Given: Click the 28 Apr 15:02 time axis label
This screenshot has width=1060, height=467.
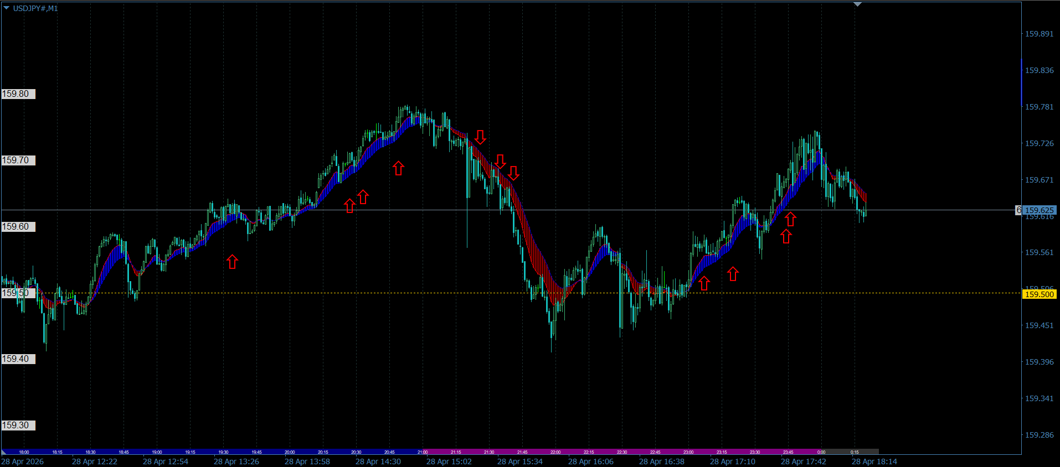Looking at the screenshot, I should [x=449, y=461].
